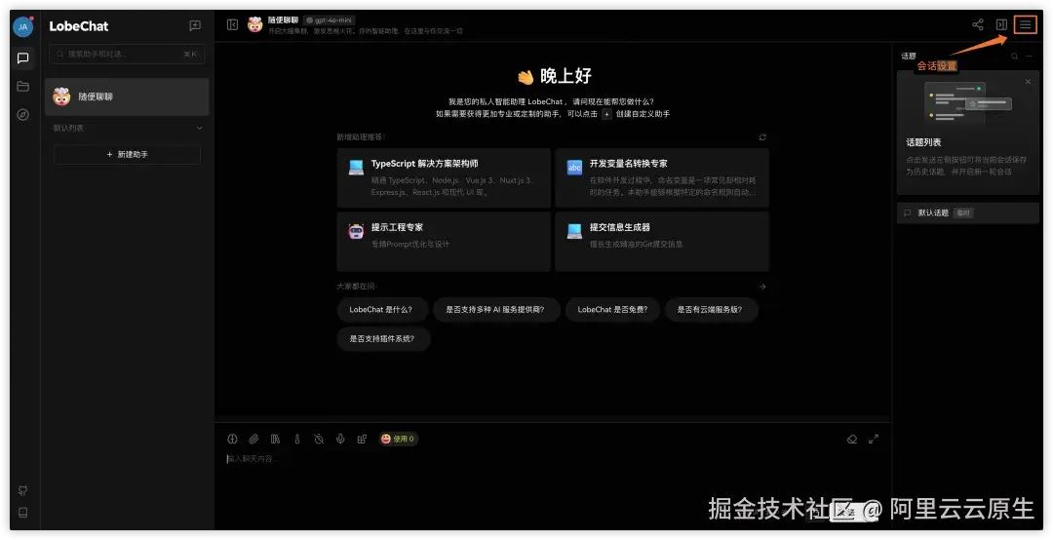Viewport: 1053px width, 540px height.
Task: Open the 提示工程专家 assistant card
Action: point(444,242)
